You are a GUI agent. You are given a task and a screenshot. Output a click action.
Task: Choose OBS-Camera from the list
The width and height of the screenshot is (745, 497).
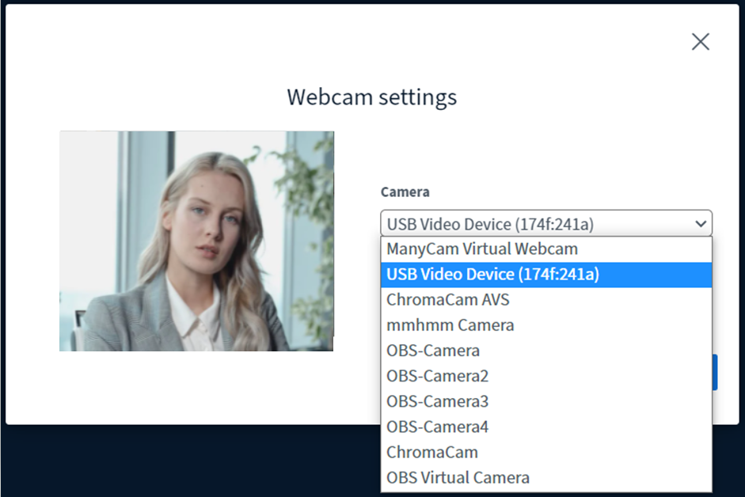pos(433,351)
